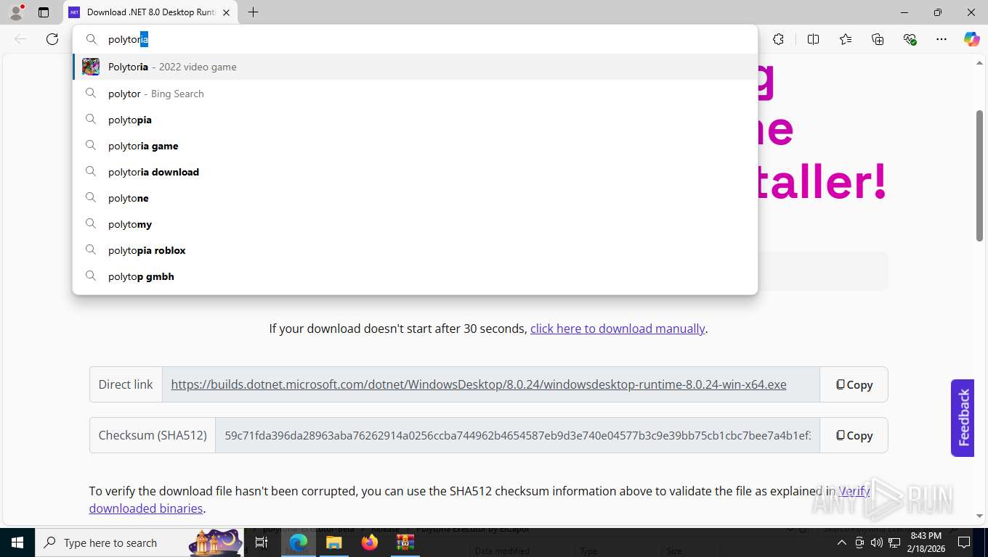The width and height of the screenshot is (988, 557).
Task: Open the notification center icon
Action: 963,542
